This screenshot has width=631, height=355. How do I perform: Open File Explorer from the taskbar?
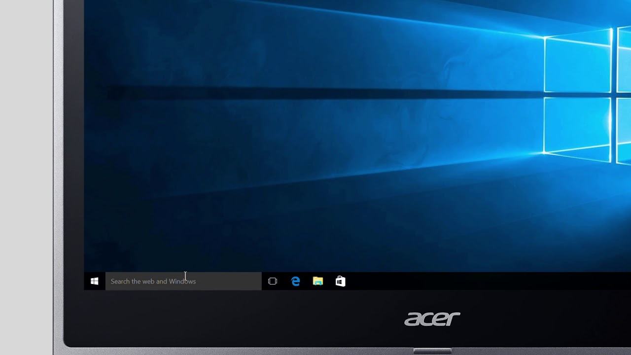(x=318, y=281)
